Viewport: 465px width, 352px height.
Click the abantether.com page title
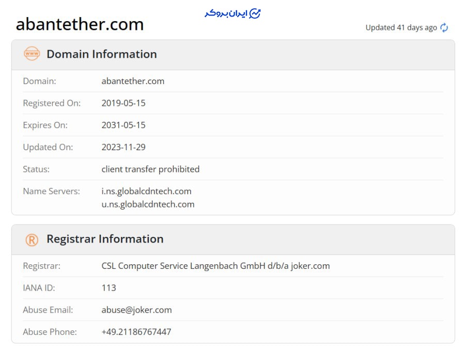[80, 24]
